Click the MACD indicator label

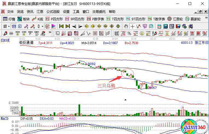point(5,119)
